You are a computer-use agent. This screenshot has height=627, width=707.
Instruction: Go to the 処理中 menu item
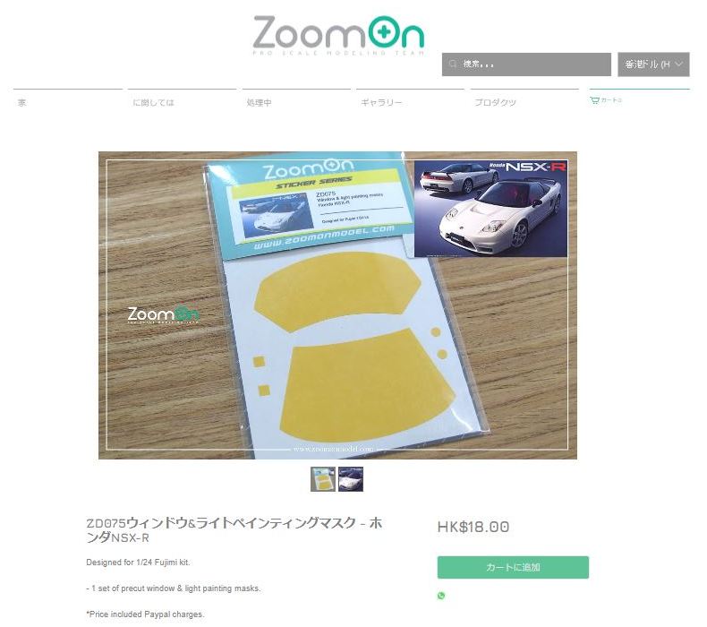pos(259,102)
